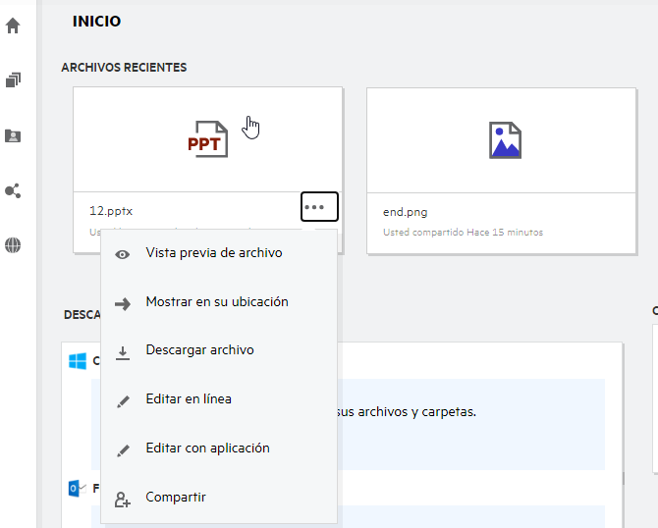Open the 12.pptx file name

105,211
